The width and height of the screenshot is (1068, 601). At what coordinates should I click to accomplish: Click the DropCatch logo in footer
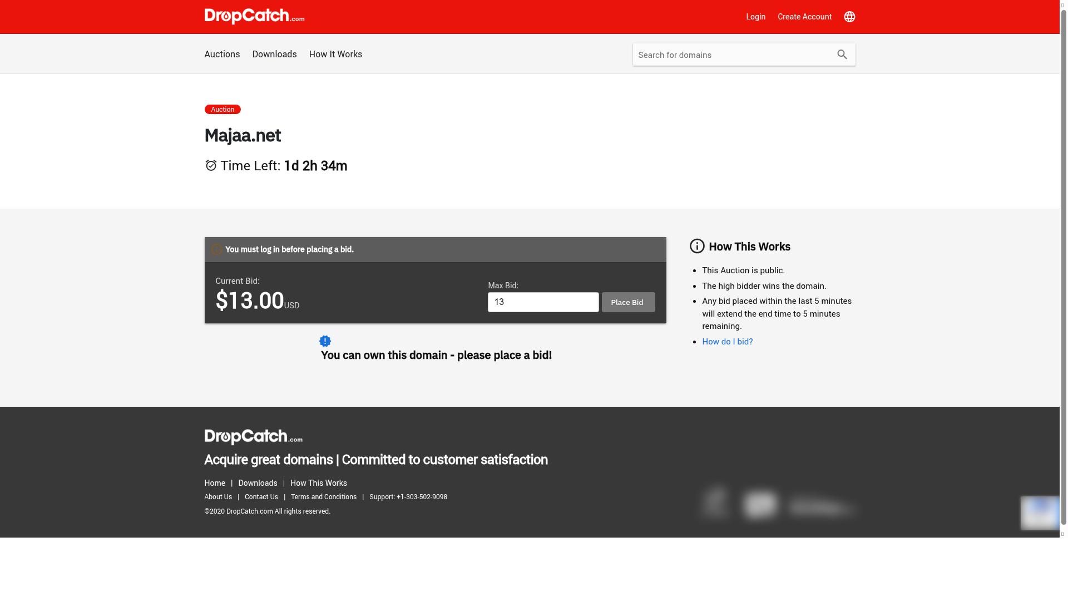coord(253,437)
